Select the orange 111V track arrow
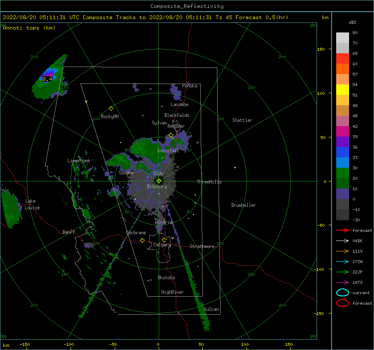This screenshot has height=350, width=374. coord(342,251)
